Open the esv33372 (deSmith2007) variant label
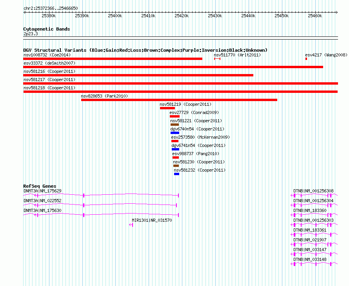This screenshot has height=286, width=349. (49, 63)
